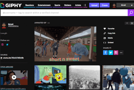Open the Stickers category

coord(68,5)
